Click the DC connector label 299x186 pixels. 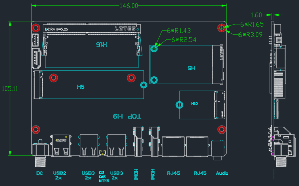point(40,173)
